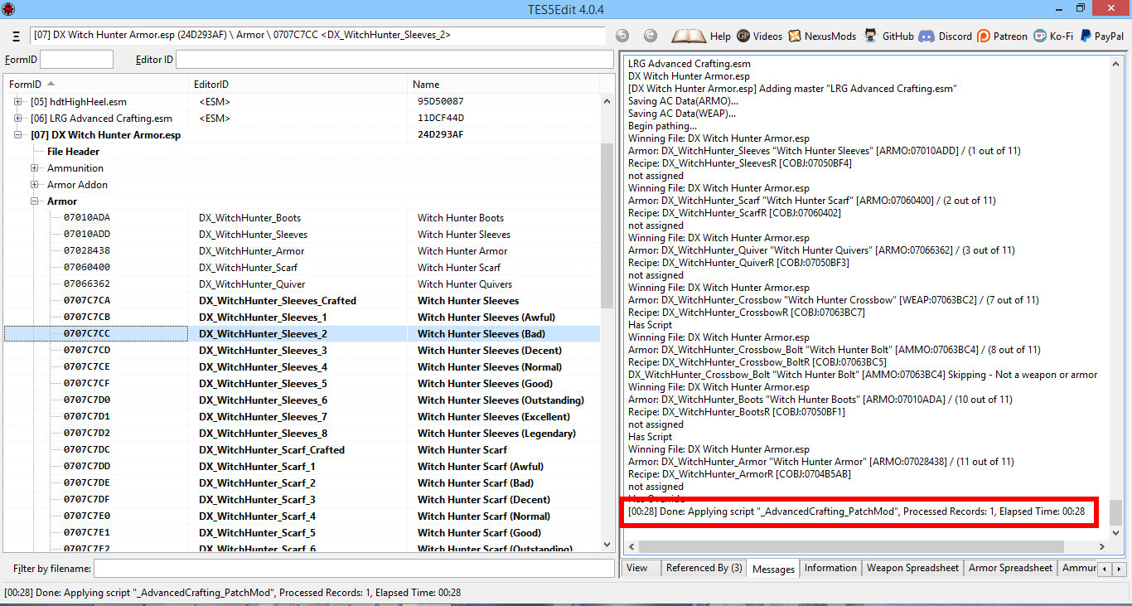Navigate back with left arrow

click(622, 36)
